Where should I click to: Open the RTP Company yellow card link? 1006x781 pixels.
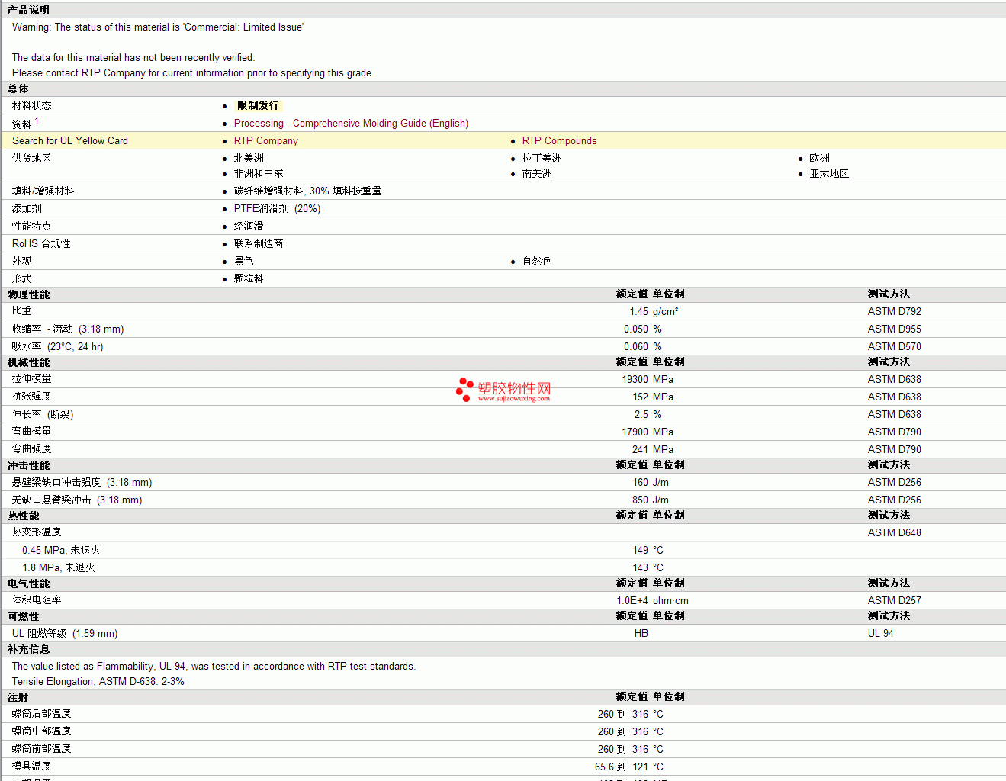click(x=265, y=141)
